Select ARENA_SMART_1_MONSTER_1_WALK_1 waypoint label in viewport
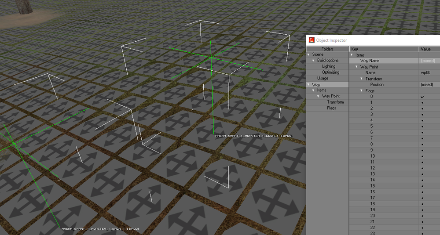 coord(100,229)
